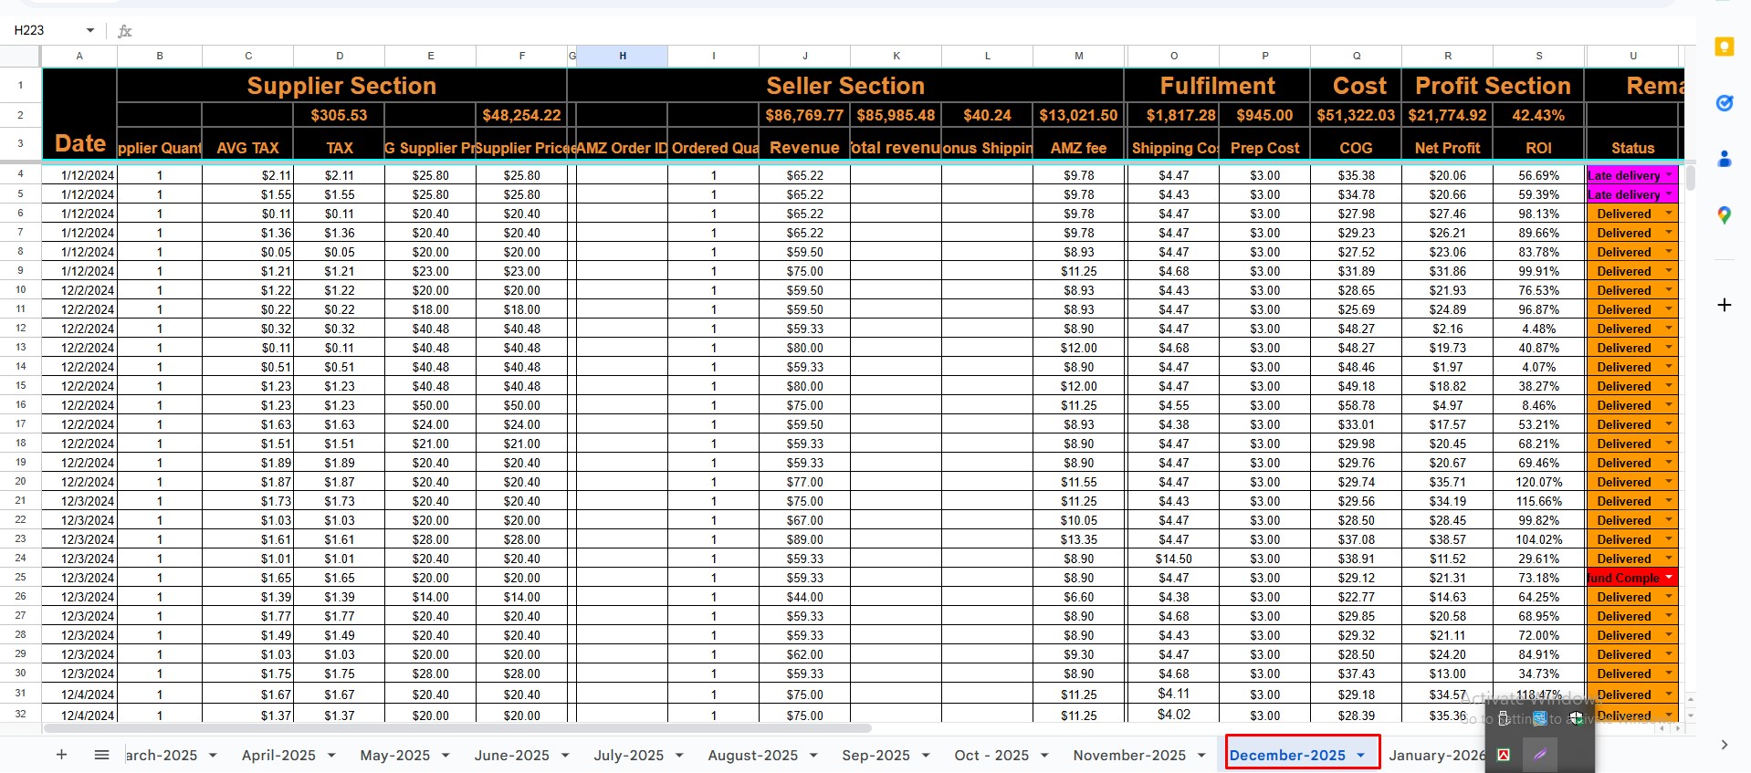Open the All Sheets list icon
The width and height of the screenshot is (1751, 773).
[x=102, y=755]
